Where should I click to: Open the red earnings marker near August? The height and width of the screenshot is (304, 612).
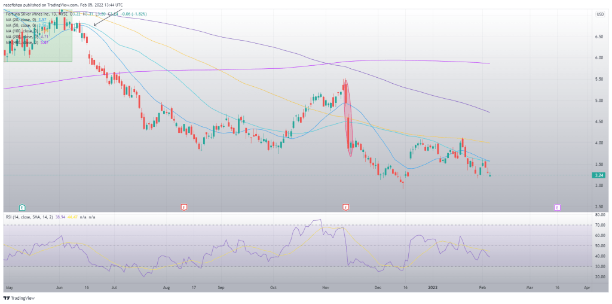tap(183, 207)
